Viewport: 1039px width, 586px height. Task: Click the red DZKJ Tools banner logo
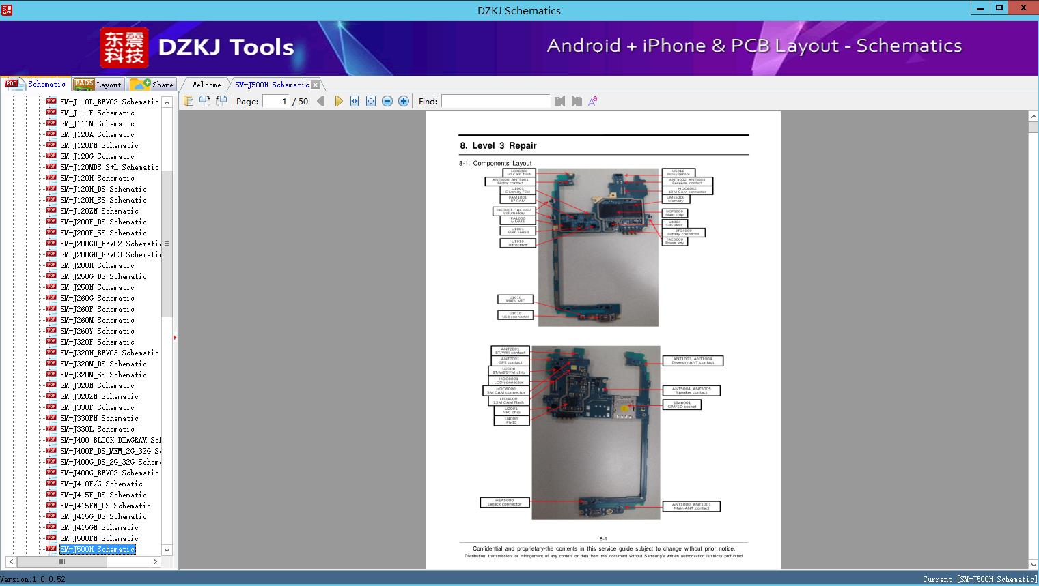pyautogui.click(x=124, y=48)
